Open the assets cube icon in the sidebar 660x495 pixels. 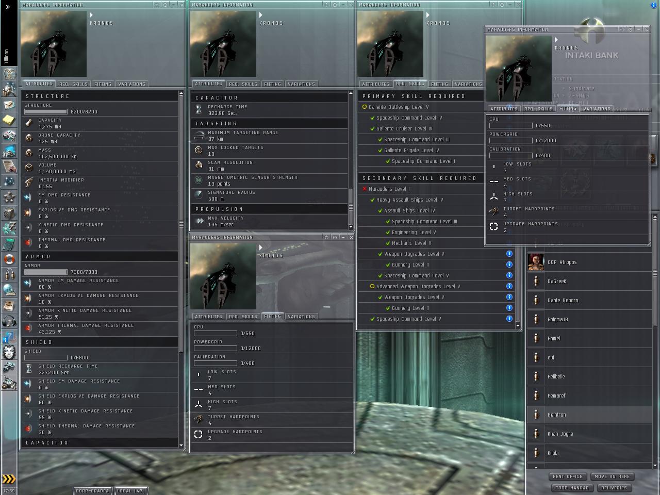[9, 212]
